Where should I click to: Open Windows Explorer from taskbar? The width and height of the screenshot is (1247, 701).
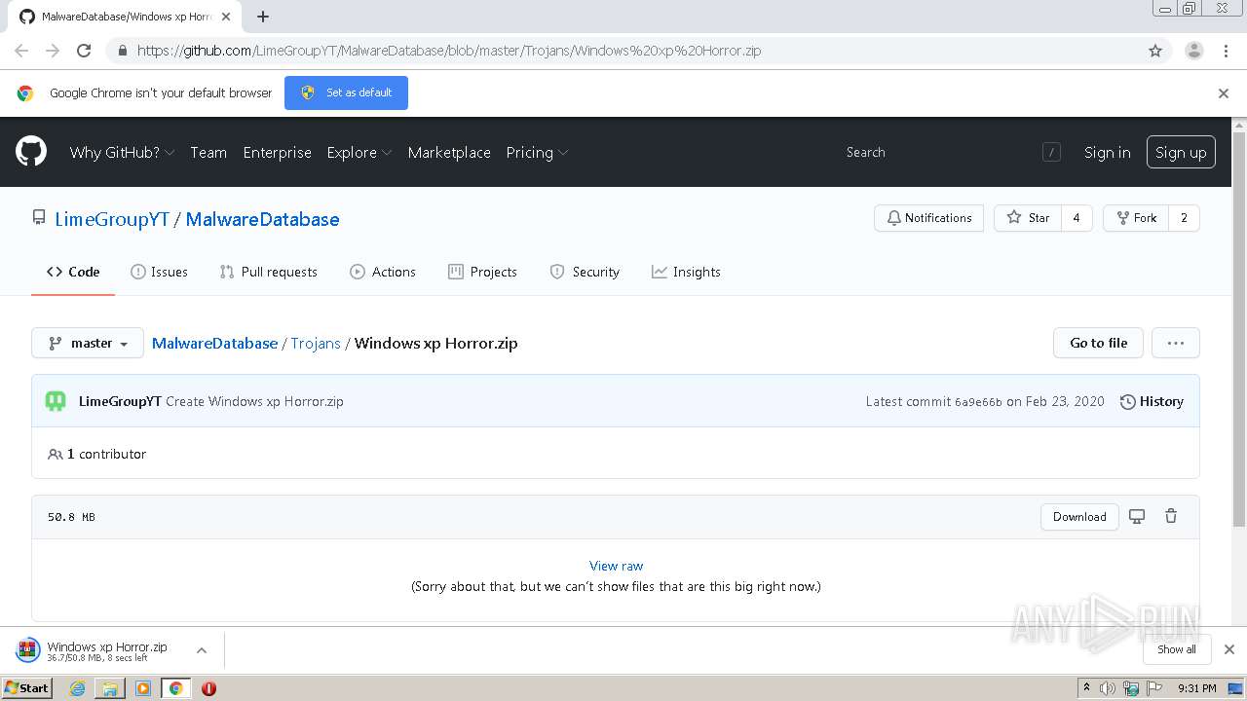(x=110, y=688)
